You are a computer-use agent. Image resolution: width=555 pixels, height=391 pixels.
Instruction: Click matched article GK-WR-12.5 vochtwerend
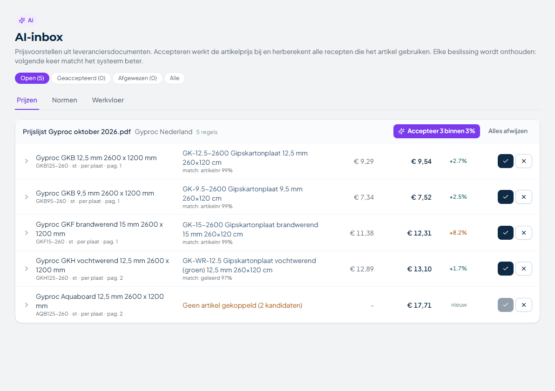(x=249, y=265)
